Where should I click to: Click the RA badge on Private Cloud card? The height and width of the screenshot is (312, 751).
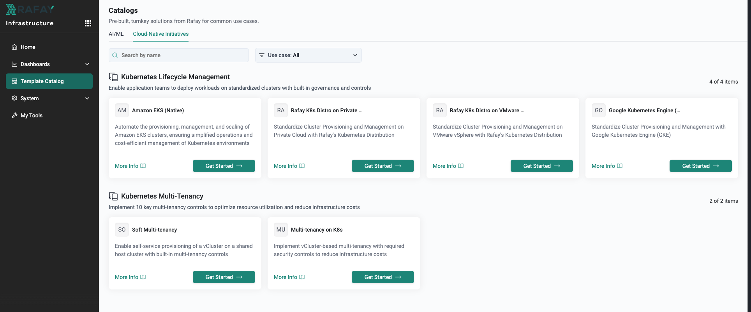(281, 110)
